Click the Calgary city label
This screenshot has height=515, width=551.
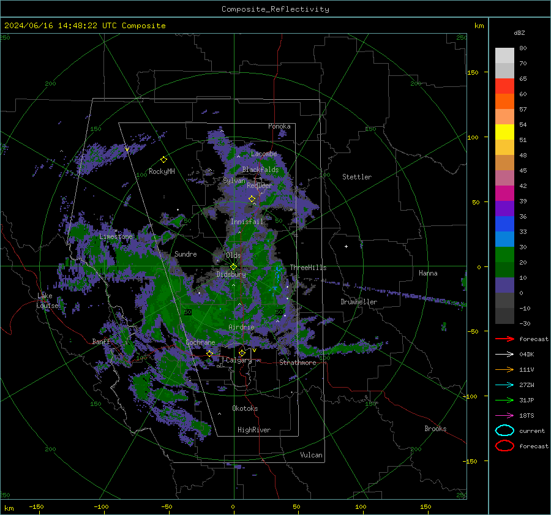coord(239,360)
